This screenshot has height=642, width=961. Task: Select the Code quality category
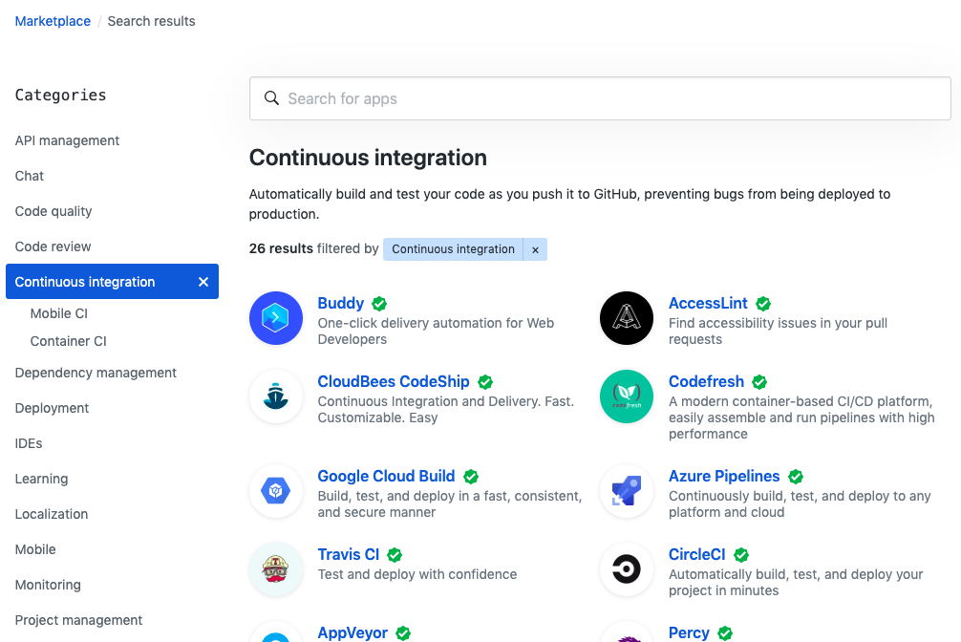coord(53,211)
